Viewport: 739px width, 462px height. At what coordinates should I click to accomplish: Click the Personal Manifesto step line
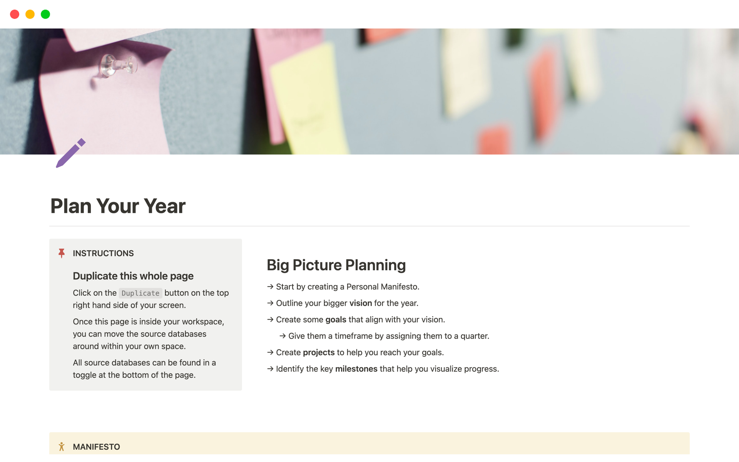pos(347,287)
